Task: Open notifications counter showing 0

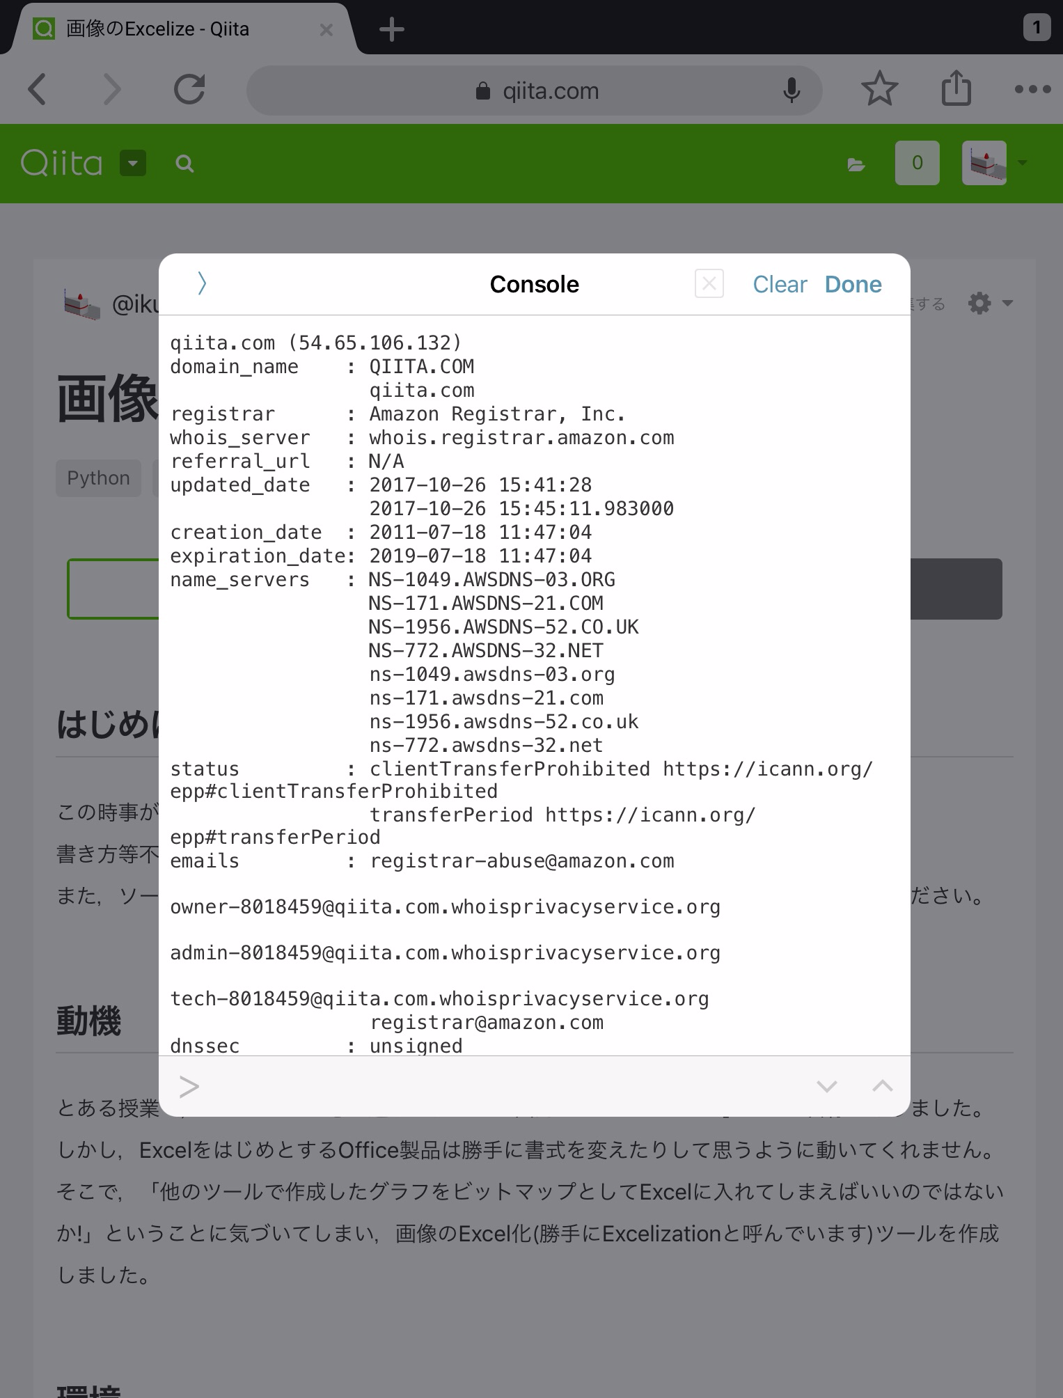Action: pyautogui.click(x=918, y=163)
